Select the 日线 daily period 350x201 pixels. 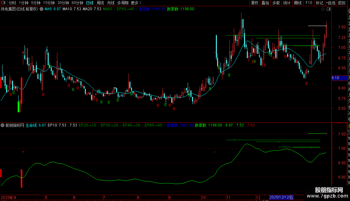[90, 3]
